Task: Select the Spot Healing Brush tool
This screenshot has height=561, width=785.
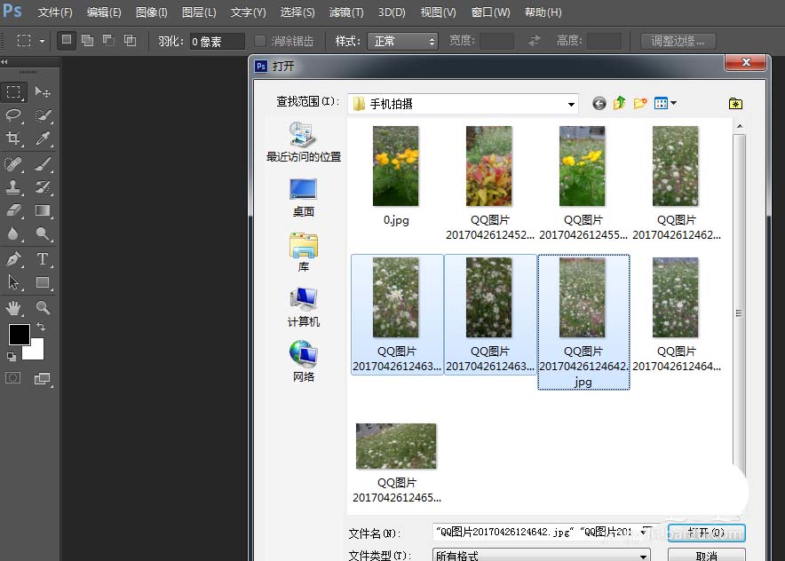Action: coord(13,163)
